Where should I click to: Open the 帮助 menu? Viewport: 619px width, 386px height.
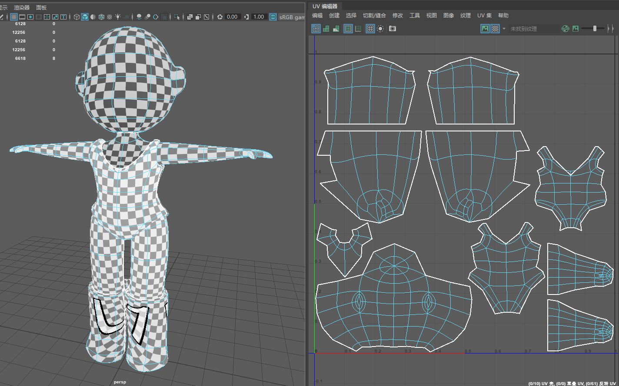tap(503, 15)
